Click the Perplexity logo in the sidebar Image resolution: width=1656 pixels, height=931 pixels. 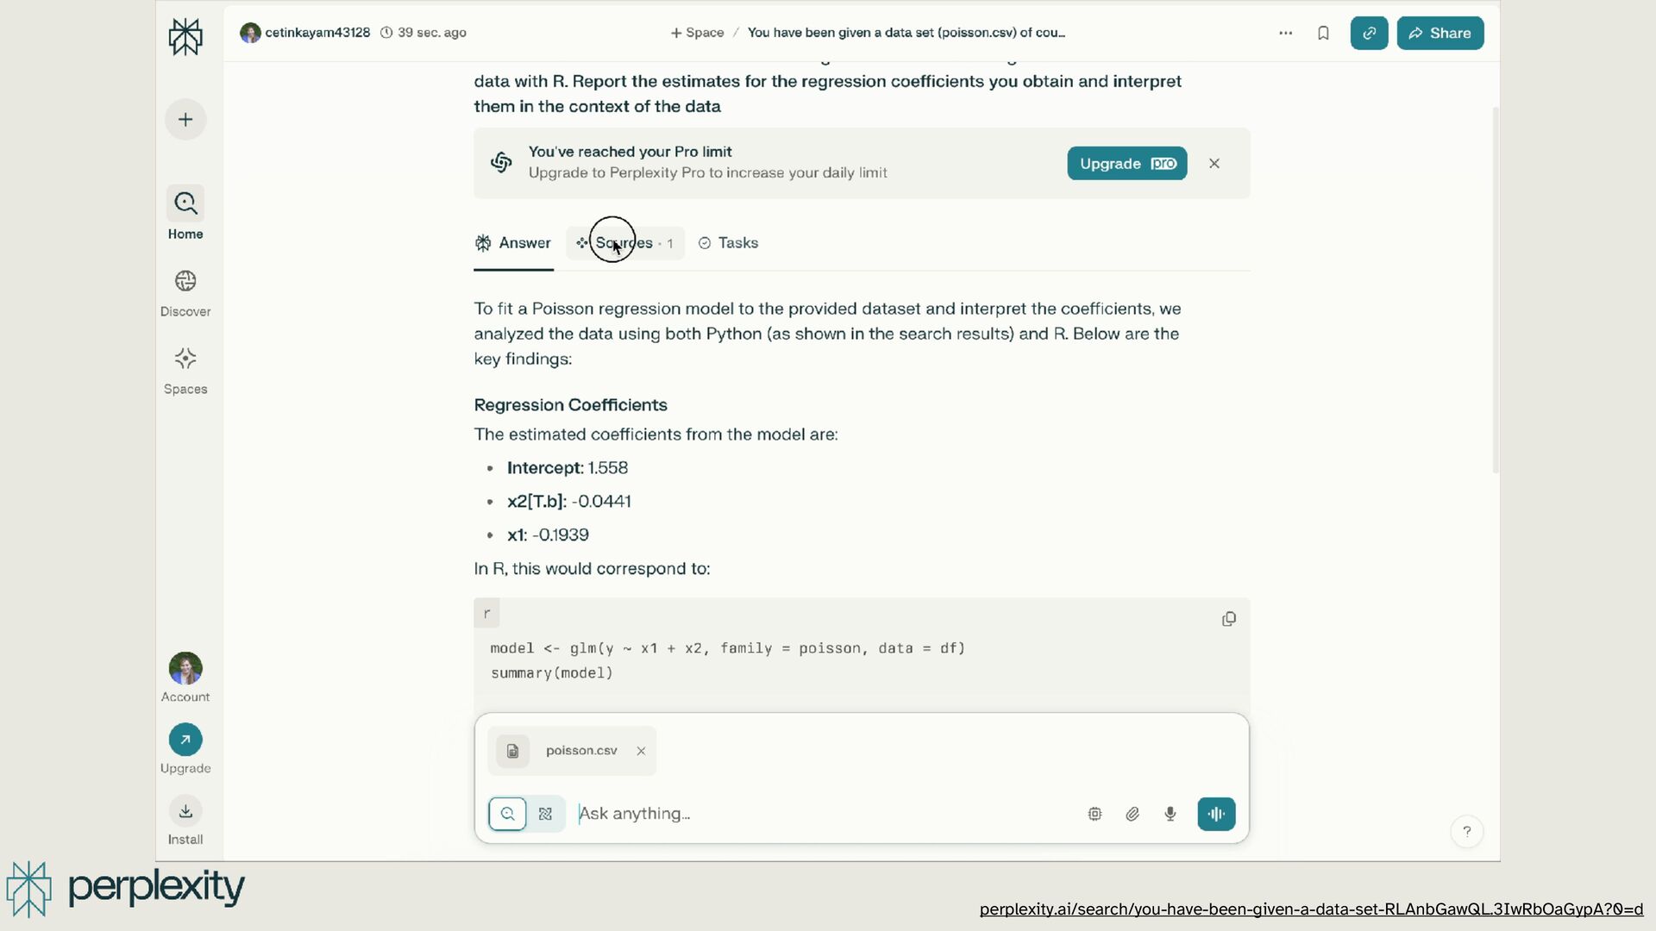(185, 37)
